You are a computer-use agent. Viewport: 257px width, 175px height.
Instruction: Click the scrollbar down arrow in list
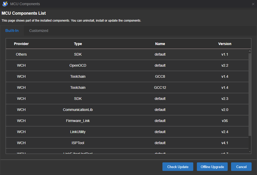coord(250,152)
